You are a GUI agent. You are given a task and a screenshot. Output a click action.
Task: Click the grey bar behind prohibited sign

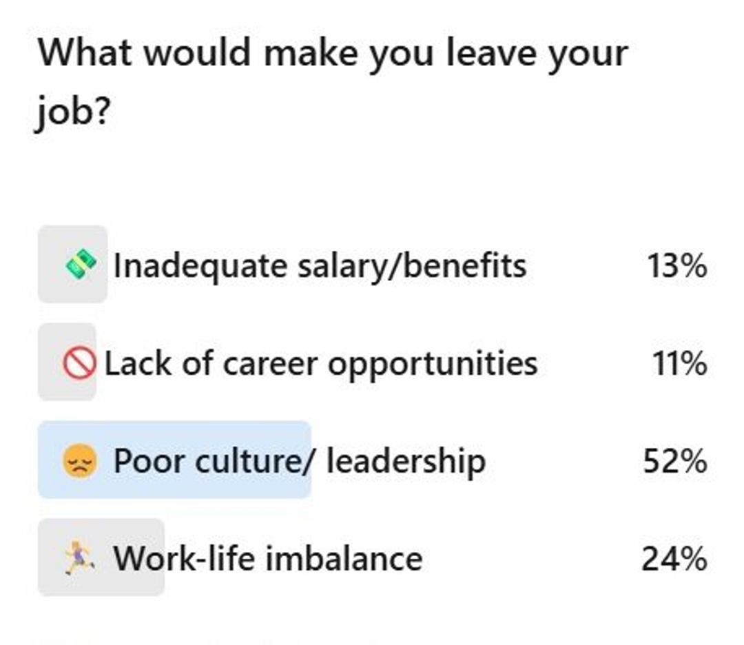click(x=67, y=362)
